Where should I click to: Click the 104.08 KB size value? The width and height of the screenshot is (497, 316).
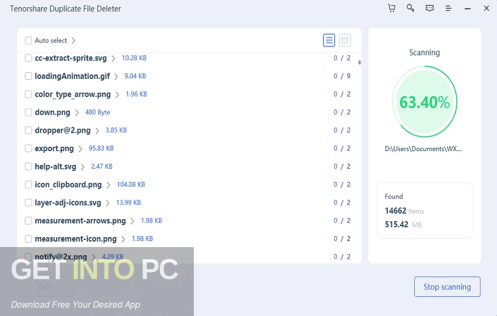tap(131, 184)
